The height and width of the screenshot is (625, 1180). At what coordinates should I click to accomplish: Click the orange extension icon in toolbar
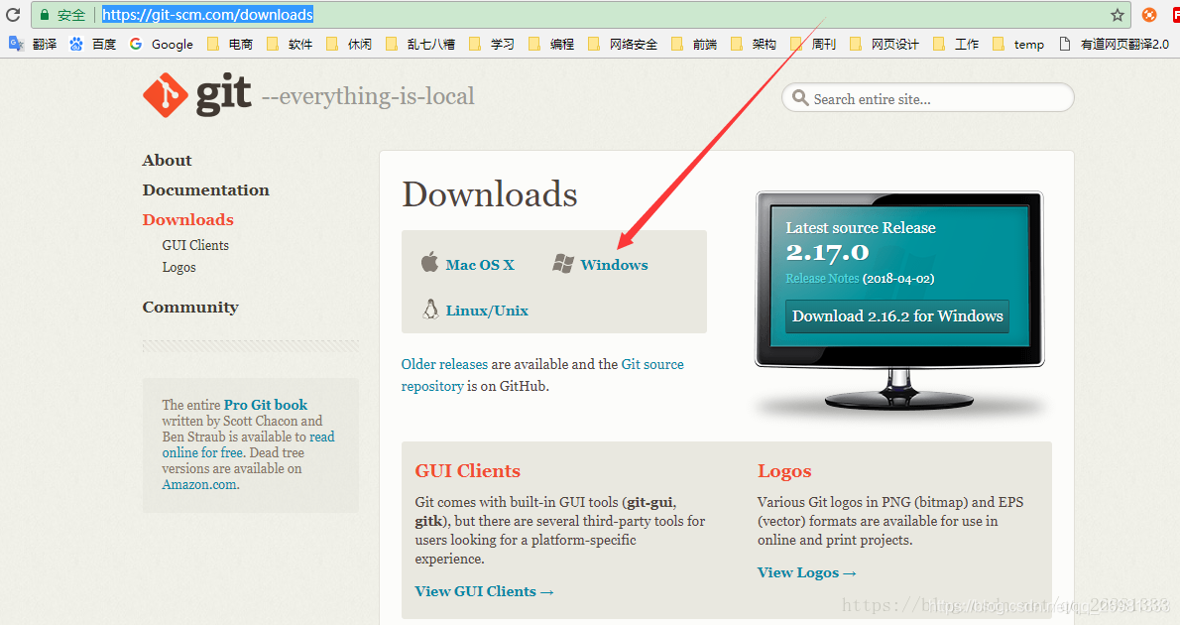coord(1149,14)
